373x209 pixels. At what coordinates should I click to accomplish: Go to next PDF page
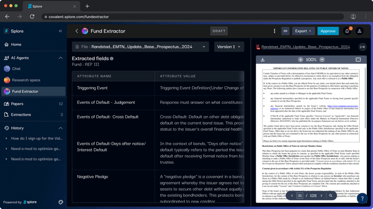click(x=321, y=196)
